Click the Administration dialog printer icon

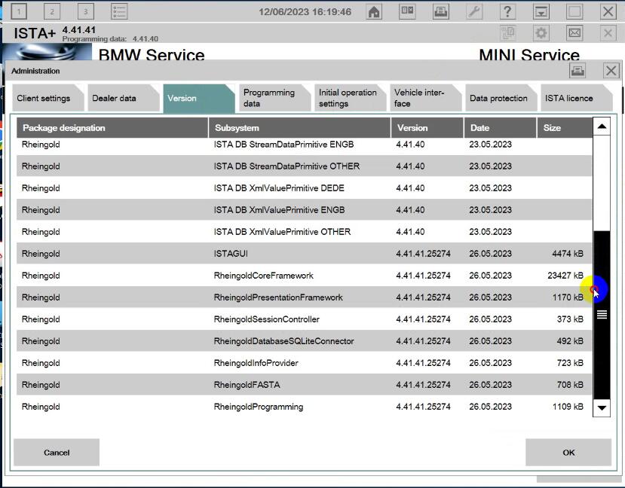[x=578, y=71]
